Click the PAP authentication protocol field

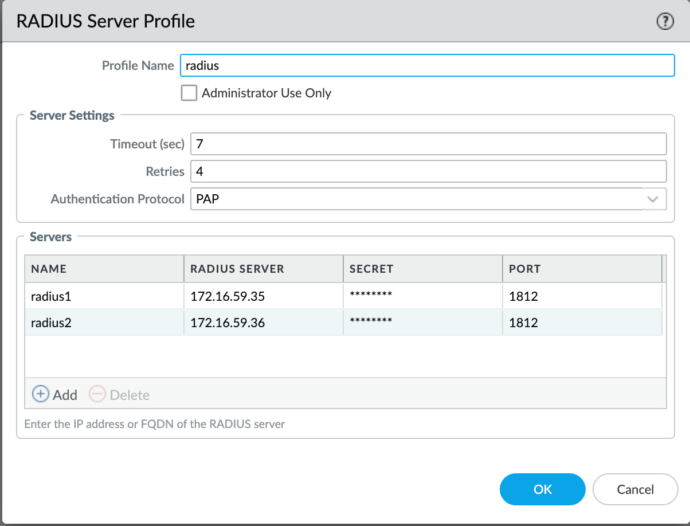click(x=417, y=199)
